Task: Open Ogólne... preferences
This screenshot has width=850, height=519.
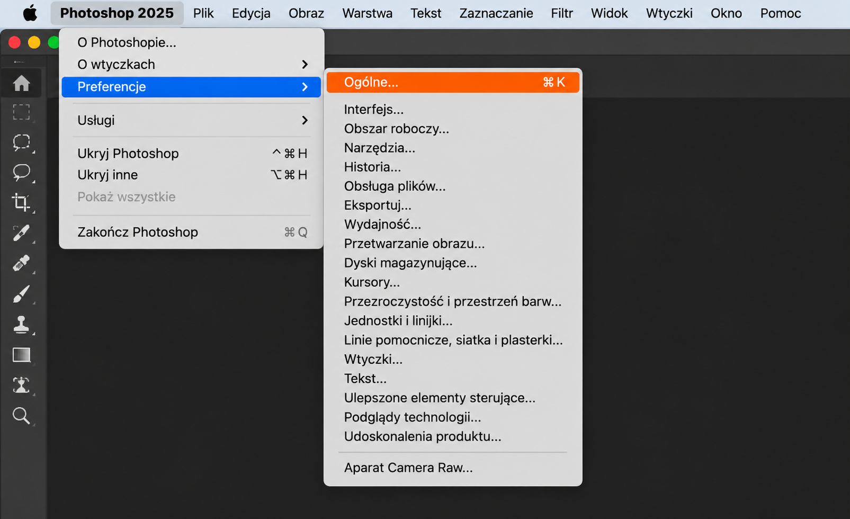Action: pyautogui.click(x=453, y=83)
